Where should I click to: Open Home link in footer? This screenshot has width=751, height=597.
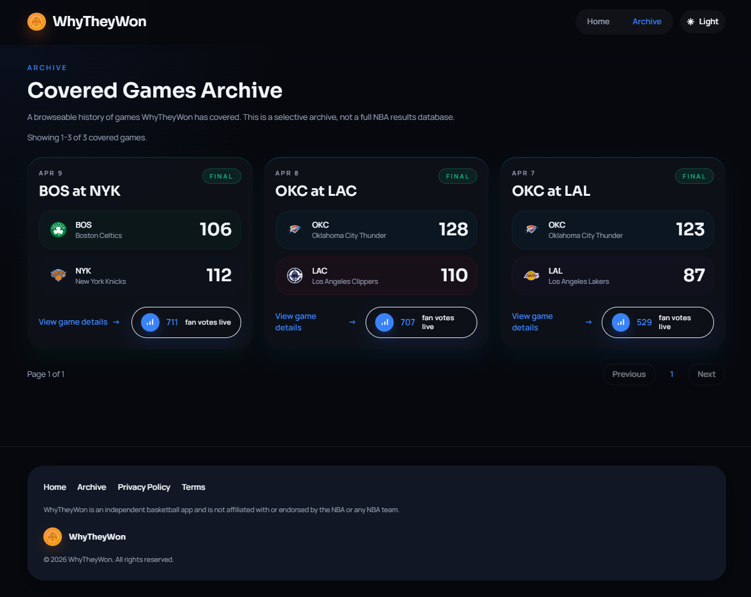click(x=55, y=487)
